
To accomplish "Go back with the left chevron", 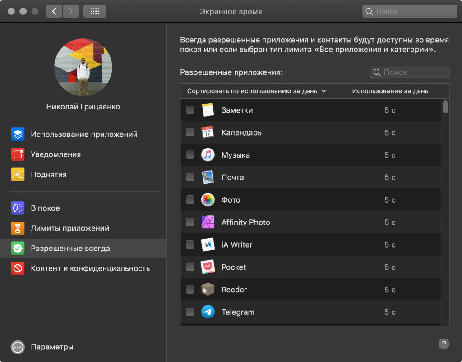I will (54, 11).
